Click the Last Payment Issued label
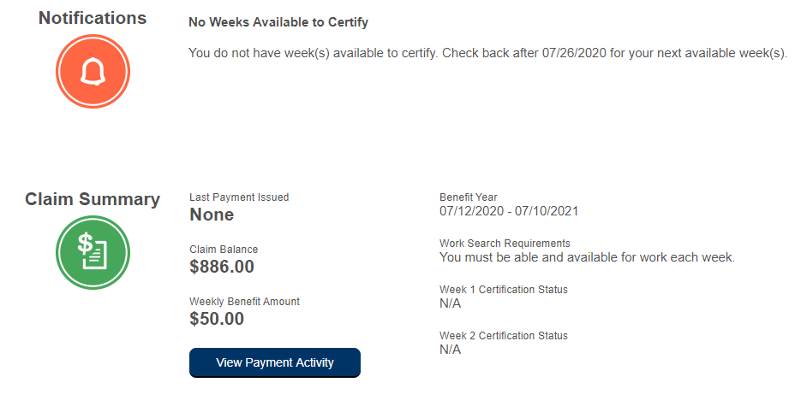Image resolution: width=801 pixels, height=406 pixels. [239, 197]
